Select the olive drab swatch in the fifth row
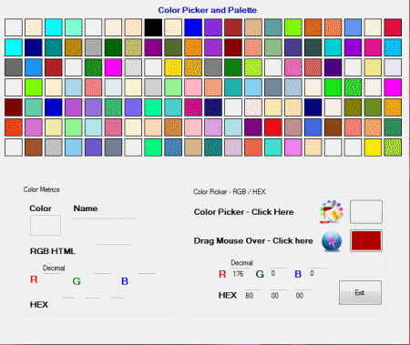 pos(373,107)
